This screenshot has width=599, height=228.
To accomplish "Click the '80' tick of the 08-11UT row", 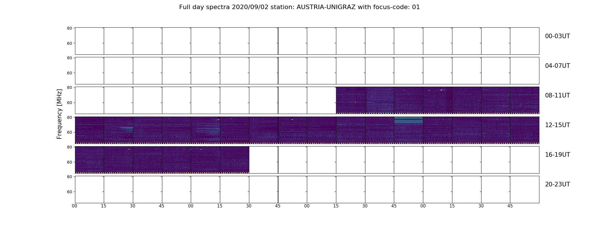I will pos(69,87).
